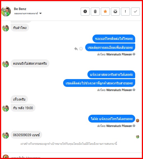
Task: Select the 0630509039 phone number message
Action: pyautogui.click(x=26, y=135)
